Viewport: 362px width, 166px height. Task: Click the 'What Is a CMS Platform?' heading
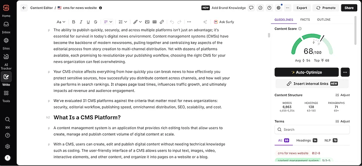[x=87, y=117]
